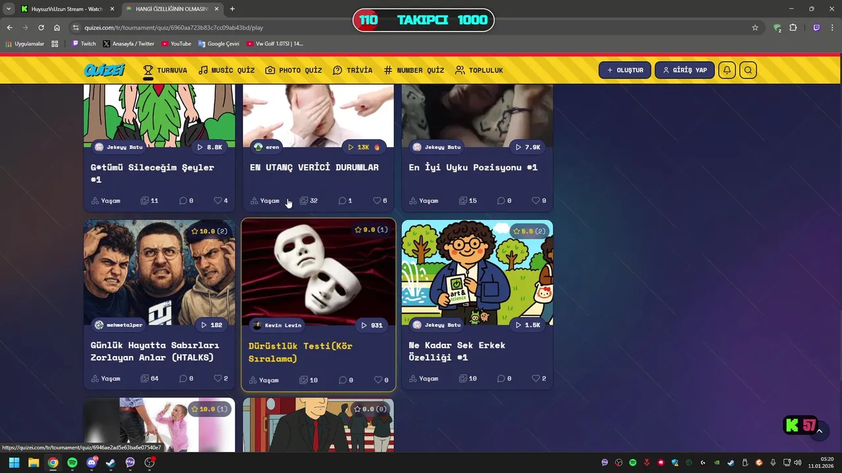Open the Anasayfa / Twitter bookmark
The height and width of the screenshot is (473, 842).
(x=128, y=44)
